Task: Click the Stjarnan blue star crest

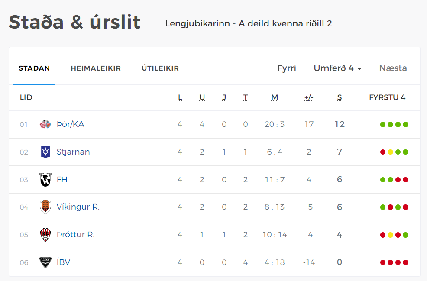Action: (x=45, y=152)
